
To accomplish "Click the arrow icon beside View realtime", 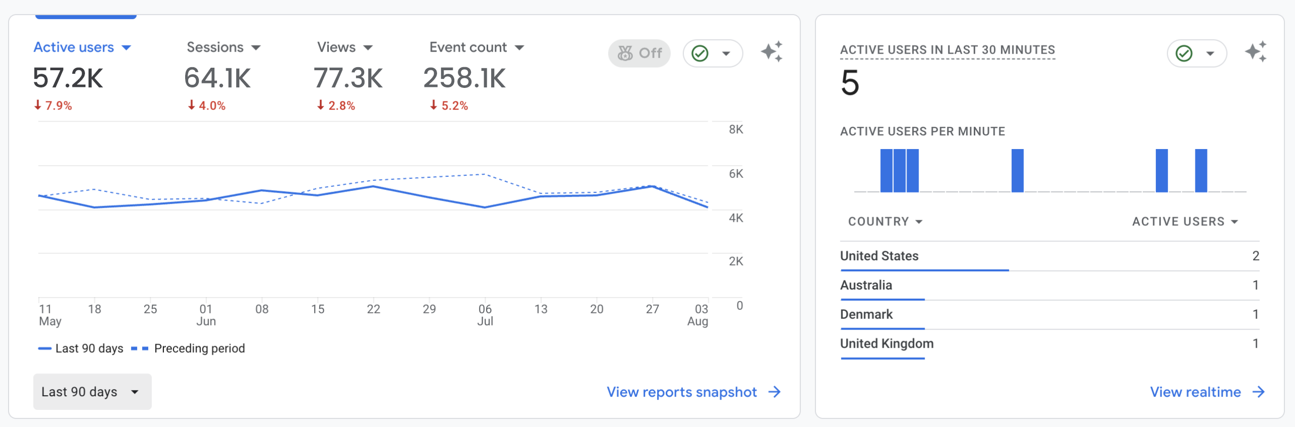I will coord(1259,392).
